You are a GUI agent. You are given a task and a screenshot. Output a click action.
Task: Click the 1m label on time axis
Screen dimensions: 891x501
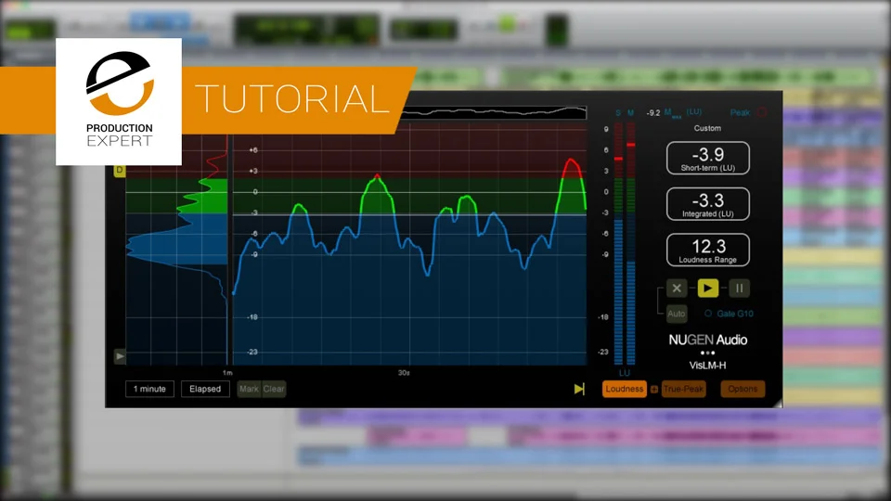pos(227,373)
